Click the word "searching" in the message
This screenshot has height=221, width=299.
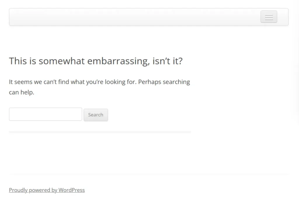point(176,82)
